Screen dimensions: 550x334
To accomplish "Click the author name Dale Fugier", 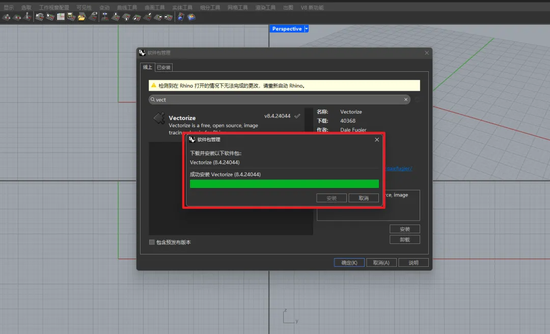I will click(353, 130).
